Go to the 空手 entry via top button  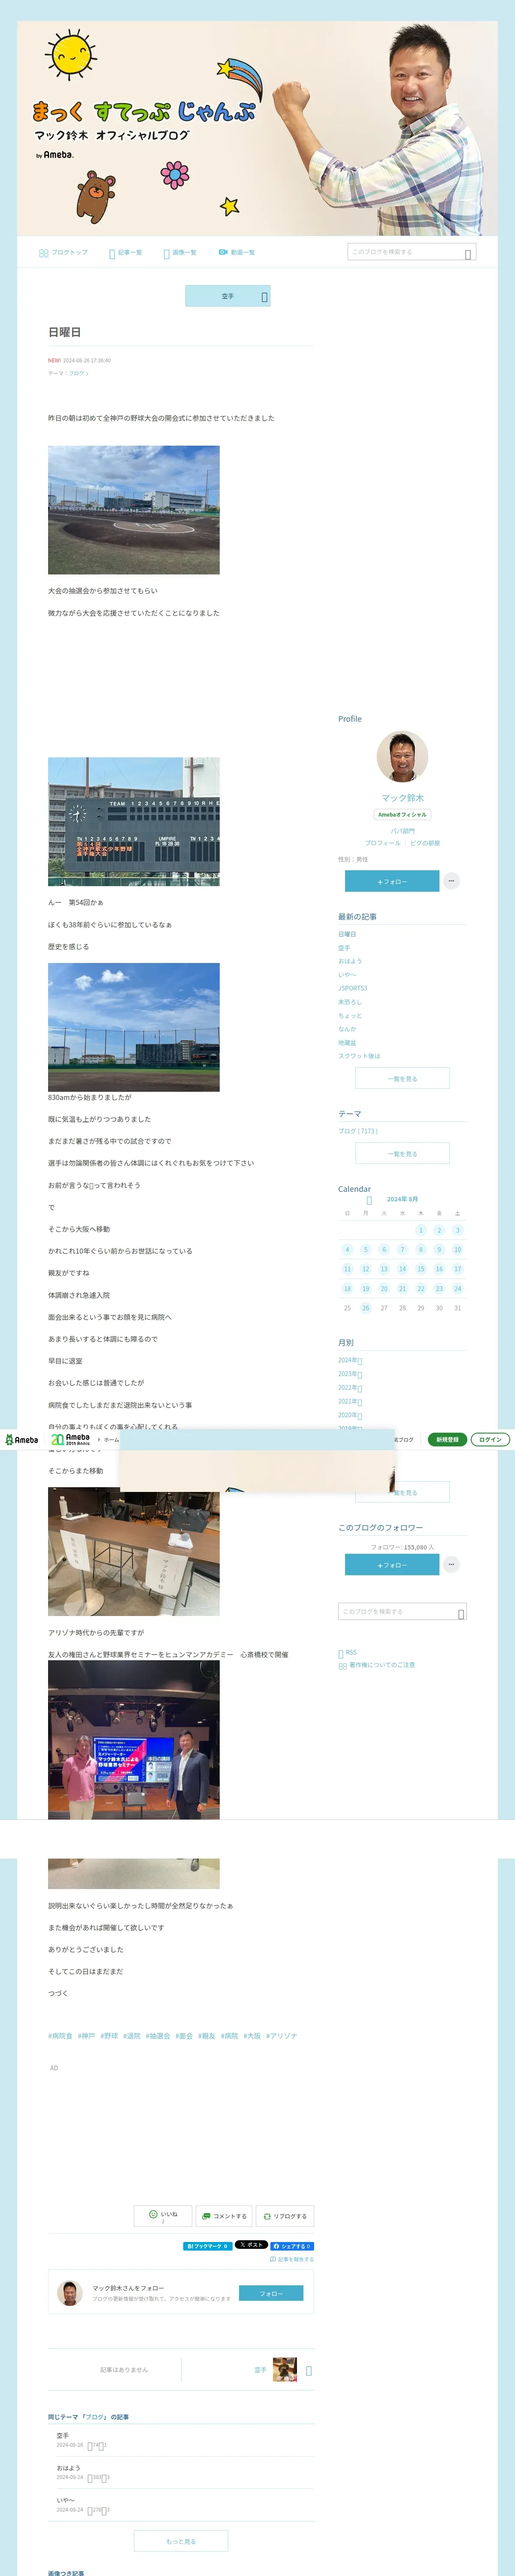(x=228, y=296)
